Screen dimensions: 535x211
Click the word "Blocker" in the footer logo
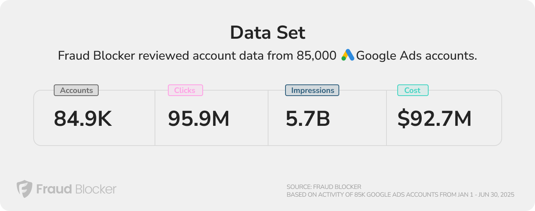96,189
